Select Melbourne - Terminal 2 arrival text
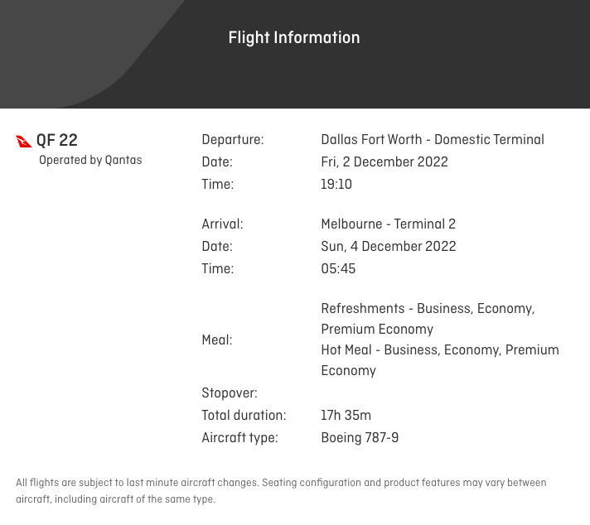The image size is (590, 525). (388, 224)
